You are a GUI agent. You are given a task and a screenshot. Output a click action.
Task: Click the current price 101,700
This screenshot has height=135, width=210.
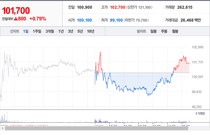click(x=16, y=10)
